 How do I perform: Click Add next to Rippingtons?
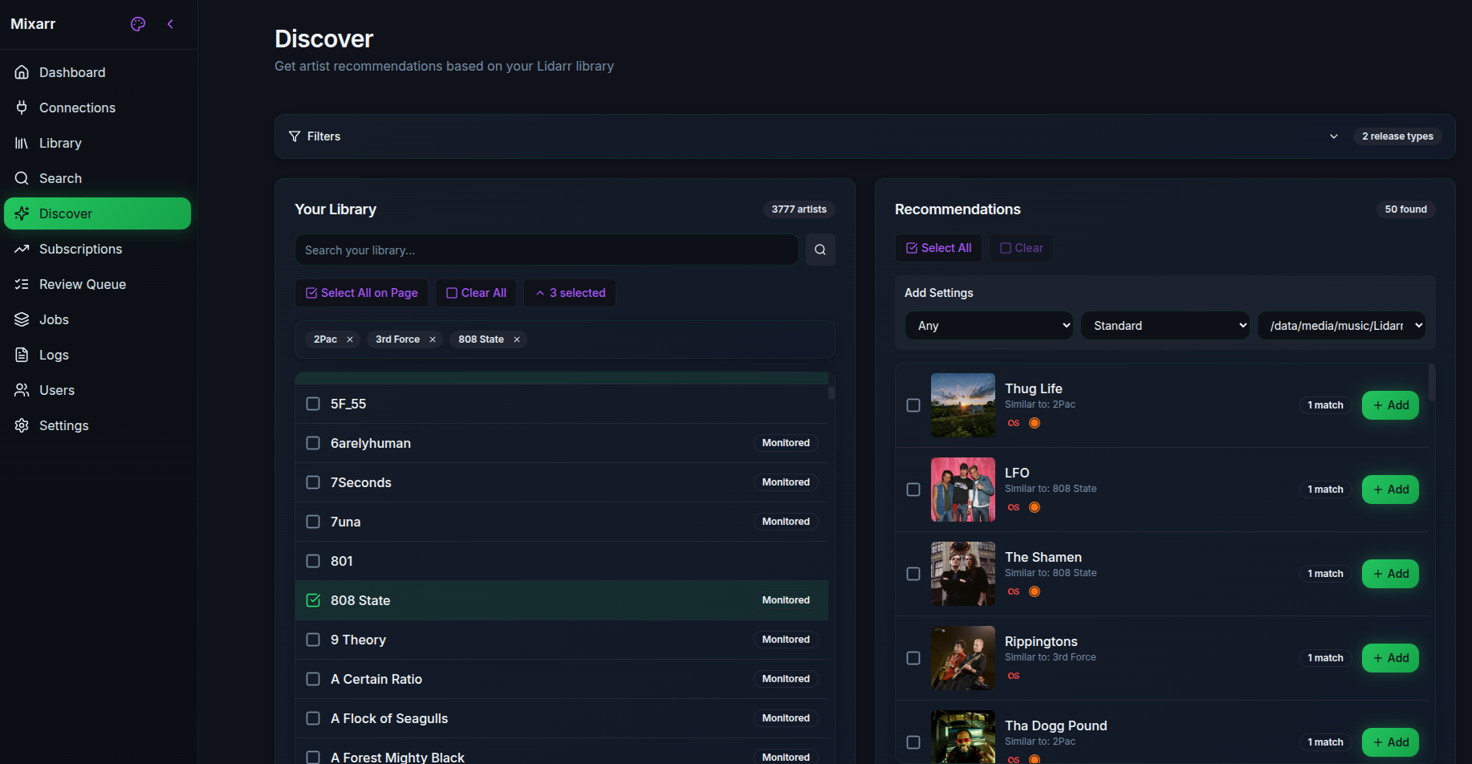1390,657
